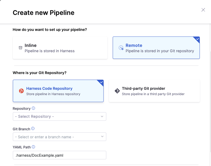The height and width of the screenshot is (166, 211).
Task: Choose Third-party Git provider card
Action: pyautogui.click(x=154, y=91)
